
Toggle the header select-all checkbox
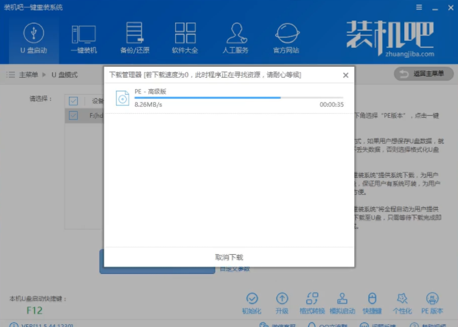click(74, 101)
